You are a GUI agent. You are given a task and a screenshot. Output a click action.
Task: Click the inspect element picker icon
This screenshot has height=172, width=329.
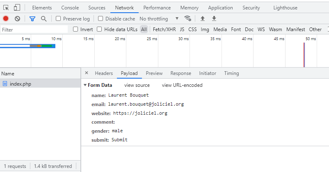coord(6,8)
